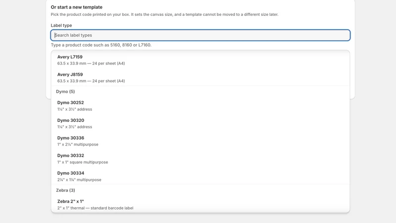Click the 'Pick the product code' description text
This screenshot has height=223, width=396.
coord(164,14)
